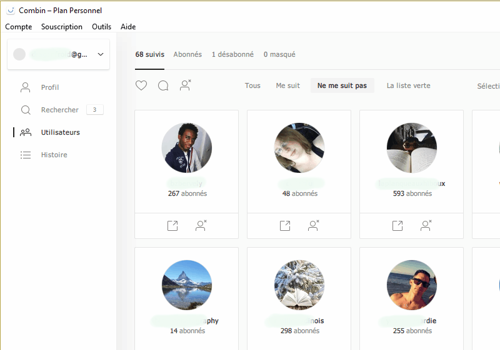The height and width of the screenshot is (350, 500).
Task: Click the Rechercher count badge 3
Action: 95,110
